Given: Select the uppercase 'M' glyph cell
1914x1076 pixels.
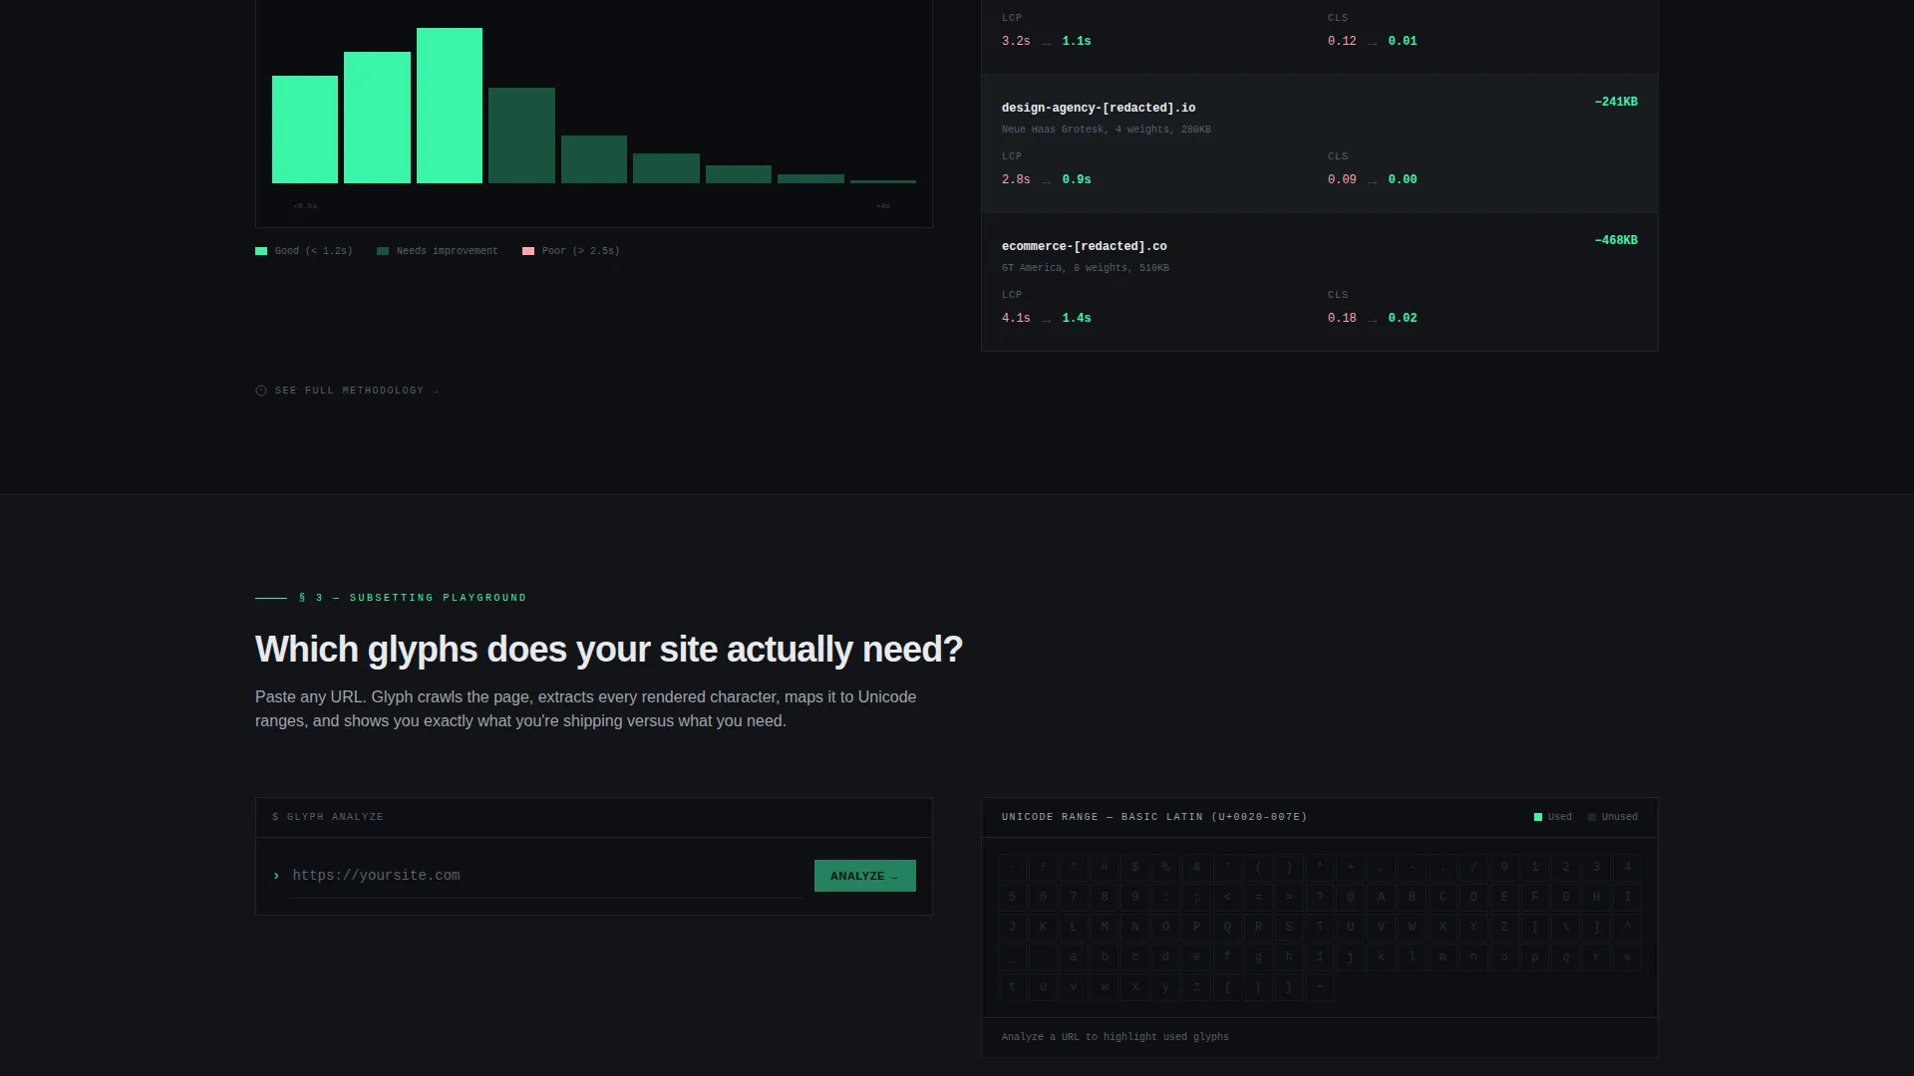Looking at the screenshot, I should tap(1105, 927).
